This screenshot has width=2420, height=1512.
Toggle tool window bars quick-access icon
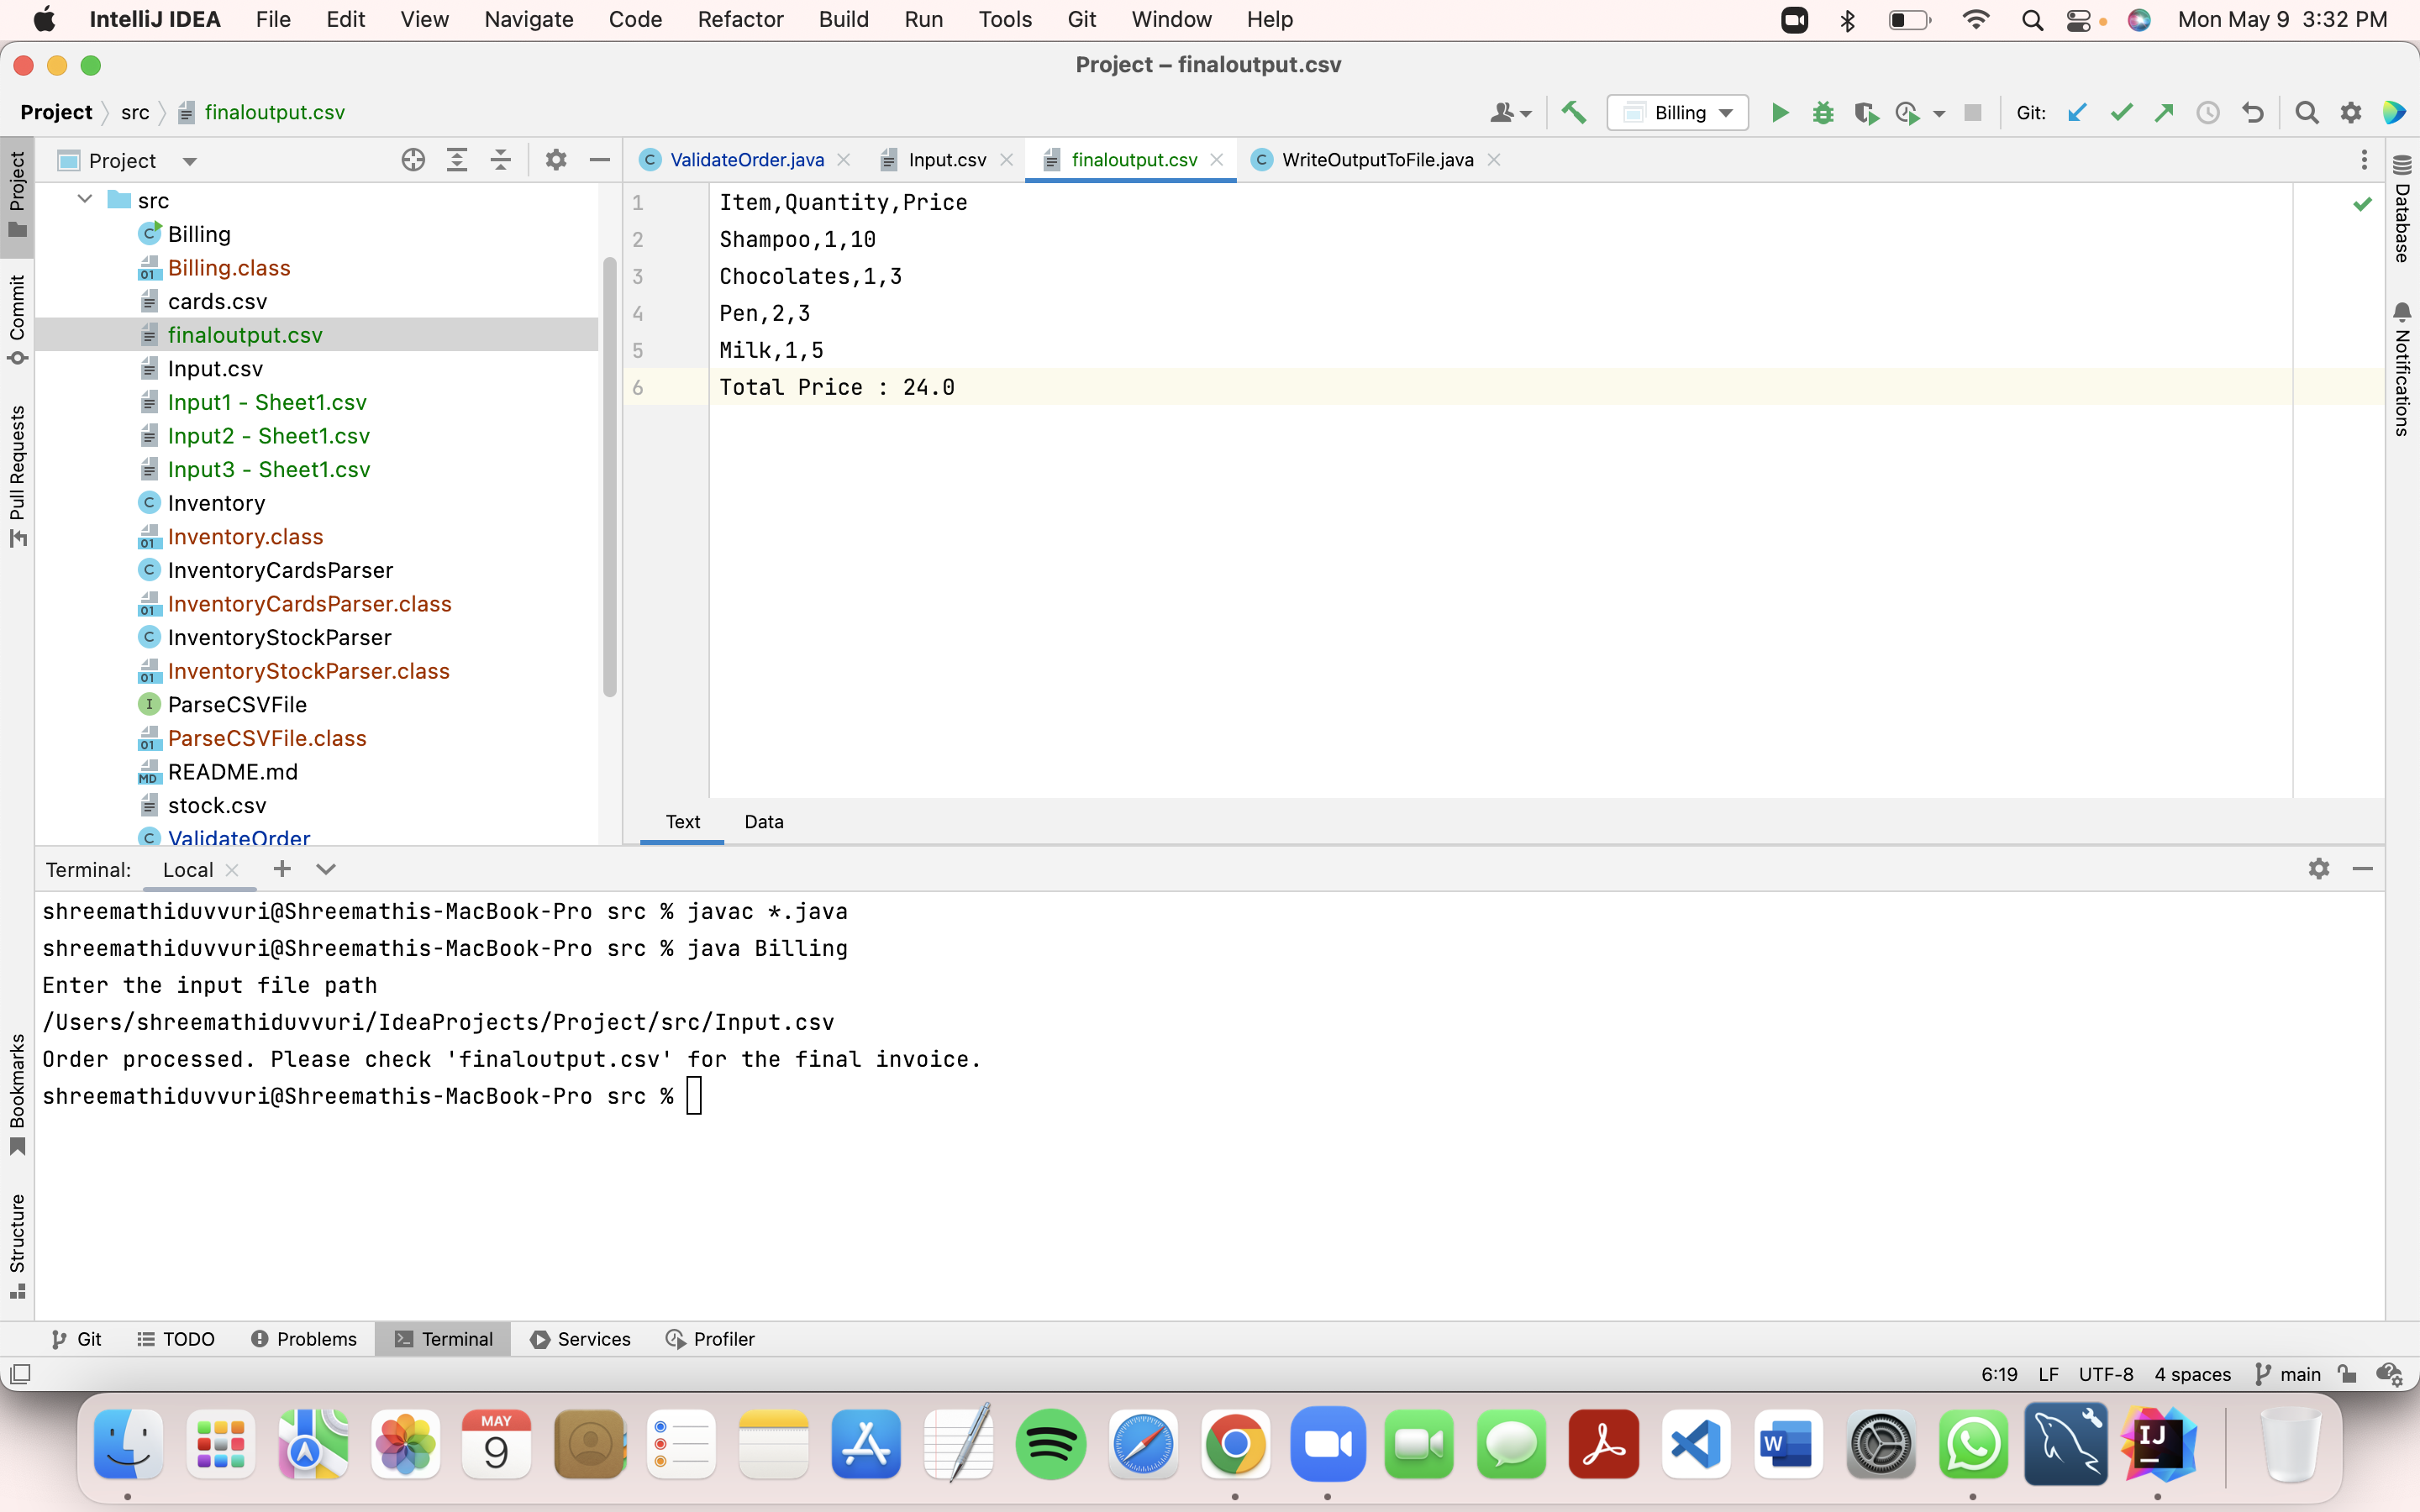pyautogui.click(x=20, y=1374)
